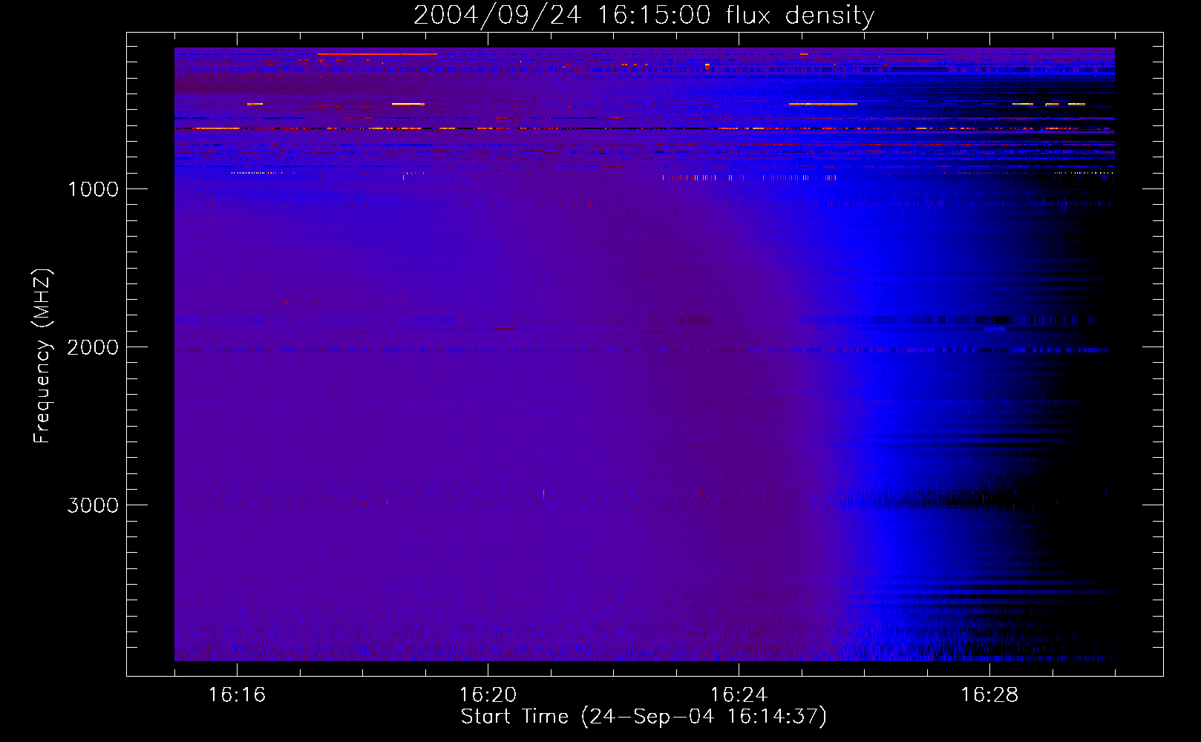Click the plot title '2004/09/24 16:15:00 flux density'

coord(644,15)
